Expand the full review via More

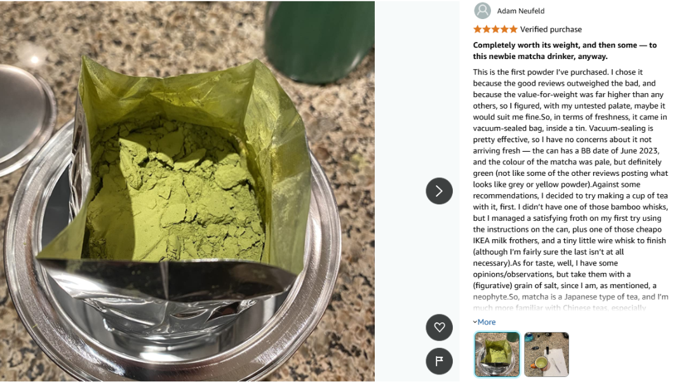[x=487, y=322]
